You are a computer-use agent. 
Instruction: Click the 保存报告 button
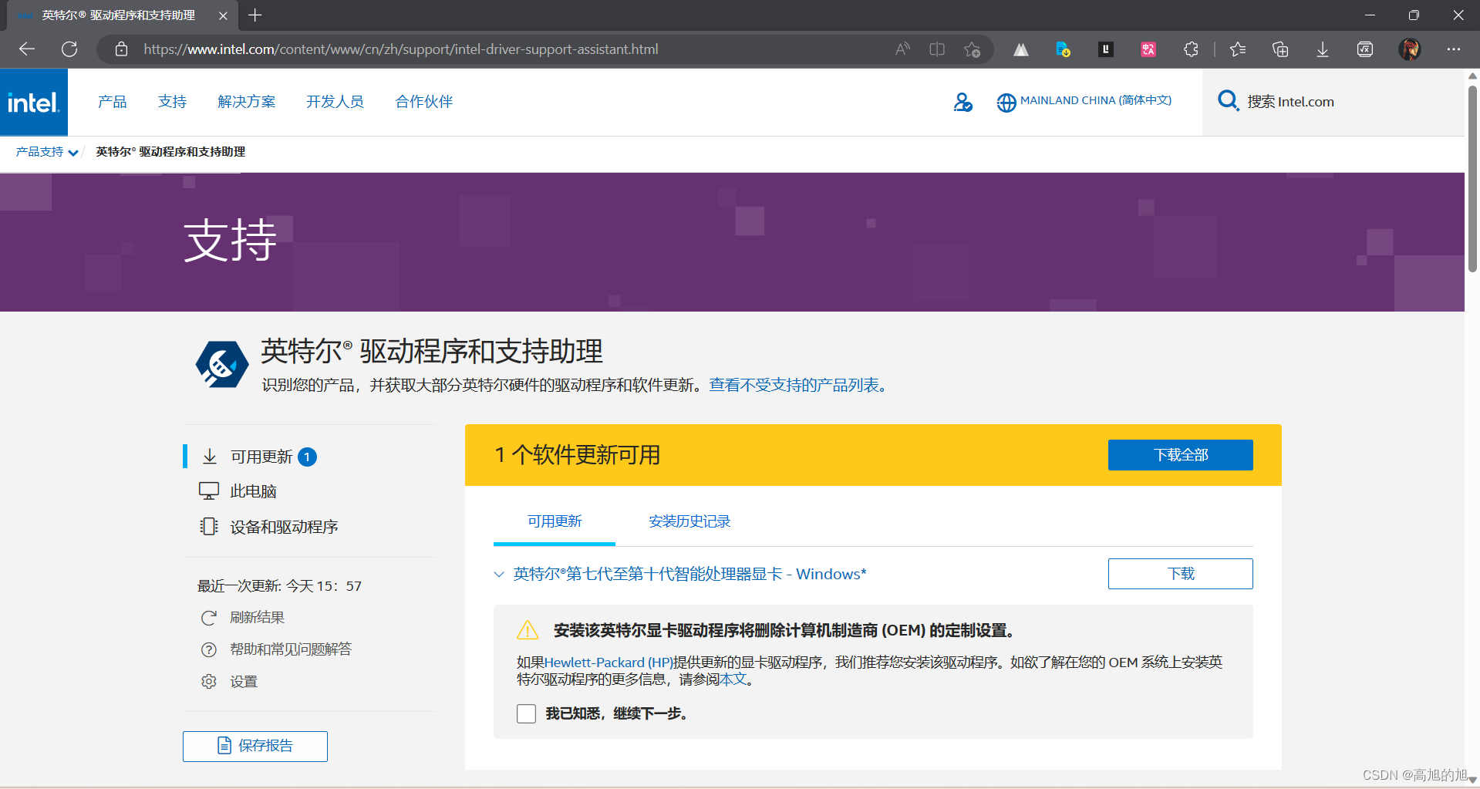click(255, 746)
